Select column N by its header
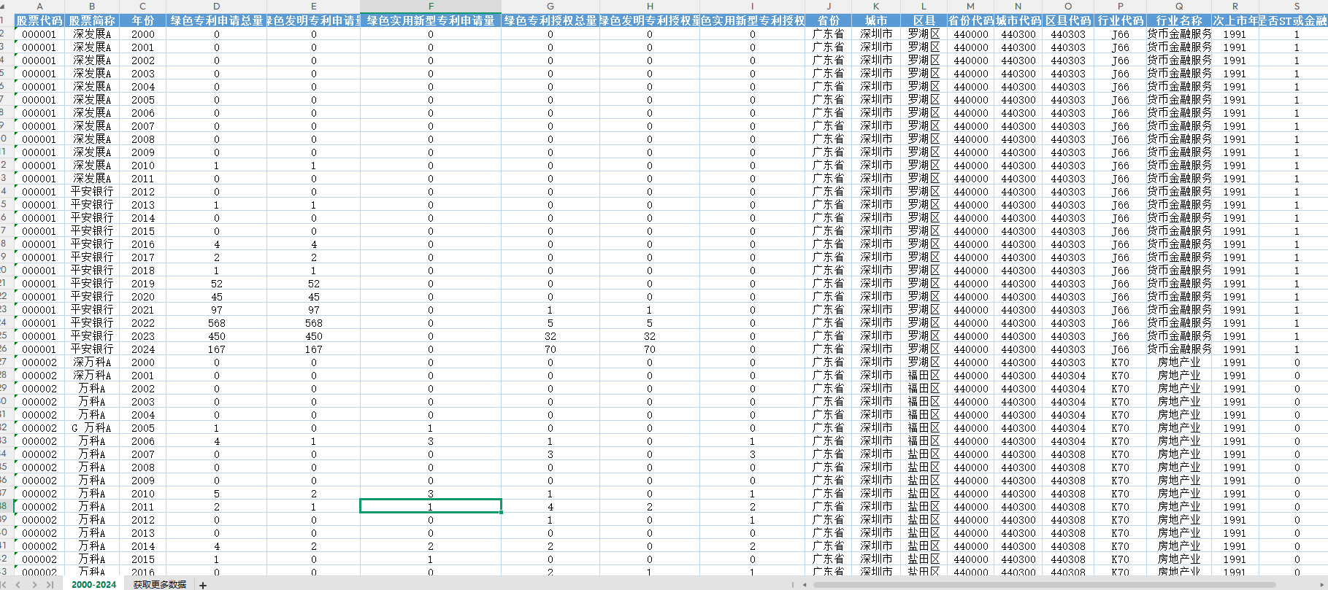Viewport: 1328px width, 590px height. pos(1018,7)
